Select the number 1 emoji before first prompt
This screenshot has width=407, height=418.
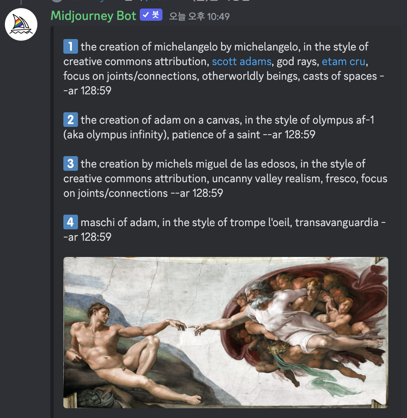(x=71, y=46)
